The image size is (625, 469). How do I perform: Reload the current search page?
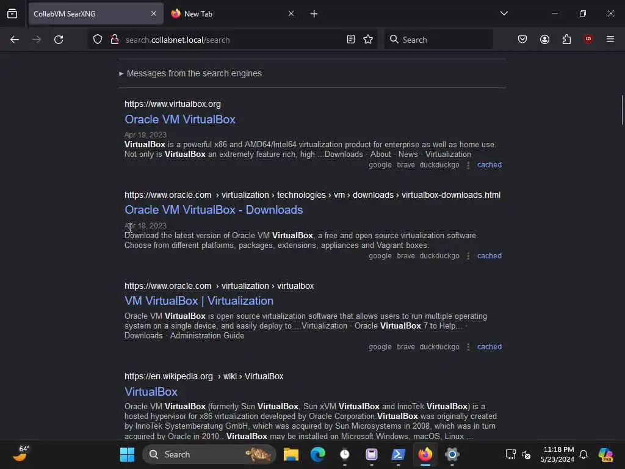pyautogui.click(x=59, y=40)
